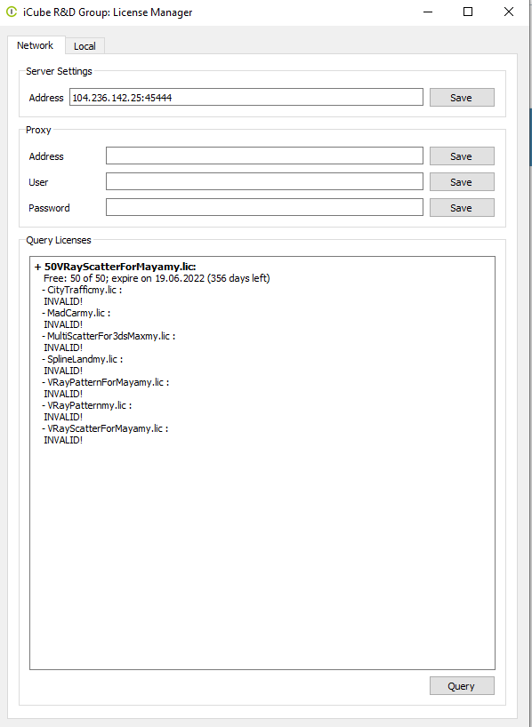Click the 'Free: 50 of 50' expiry line
The image size is (532, 727).
point(157,278)
